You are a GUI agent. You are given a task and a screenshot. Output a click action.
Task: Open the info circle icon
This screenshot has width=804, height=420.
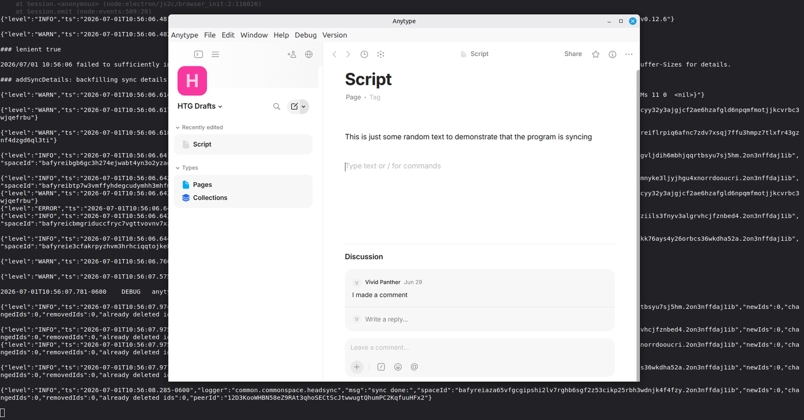click(613, 54)
